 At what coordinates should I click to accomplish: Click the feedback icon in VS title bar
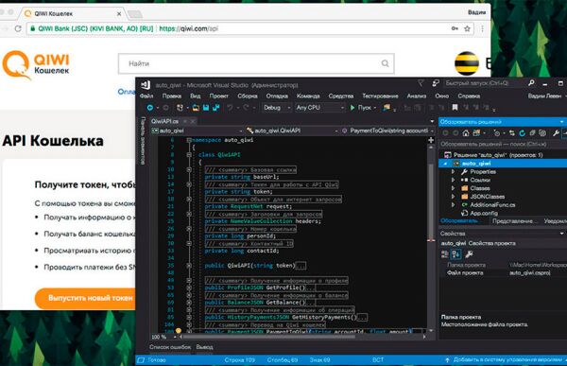tap(436, 83)
